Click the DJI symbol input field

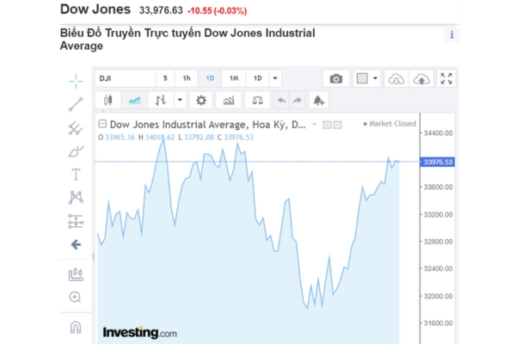(x=125, y=78)
